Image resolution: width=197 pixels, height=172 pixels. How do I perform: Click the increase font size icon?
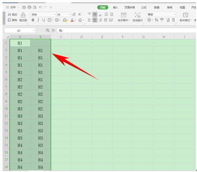(74, 15)
